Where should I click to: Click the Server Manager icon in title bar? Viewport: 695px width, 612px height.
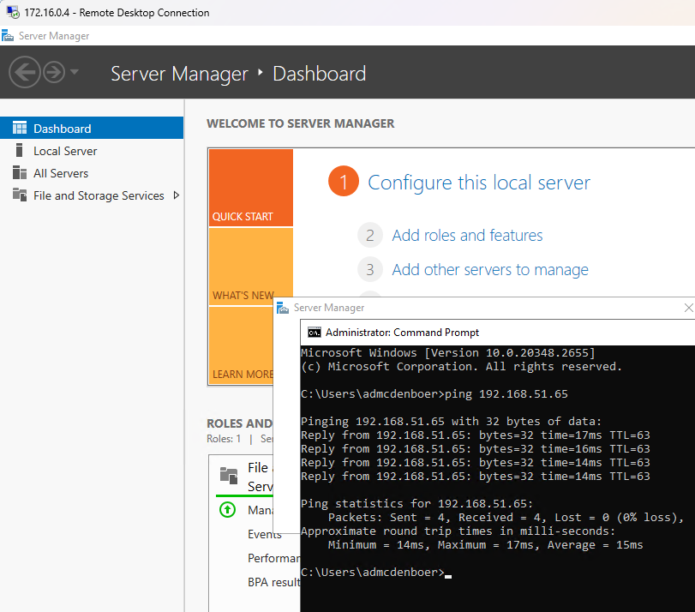(x=8, y=35)
